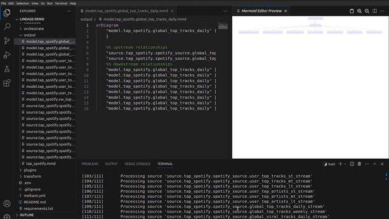The height and width of the screenshot is (219, 389).
Task: Open README.md file
Action: tap(35, 202)
